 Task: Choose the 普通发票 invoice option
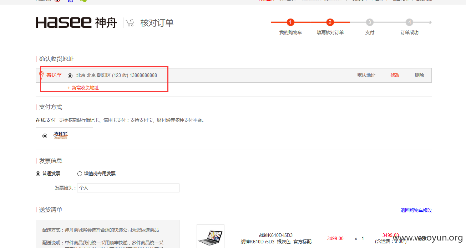click(x=38, y=174)
